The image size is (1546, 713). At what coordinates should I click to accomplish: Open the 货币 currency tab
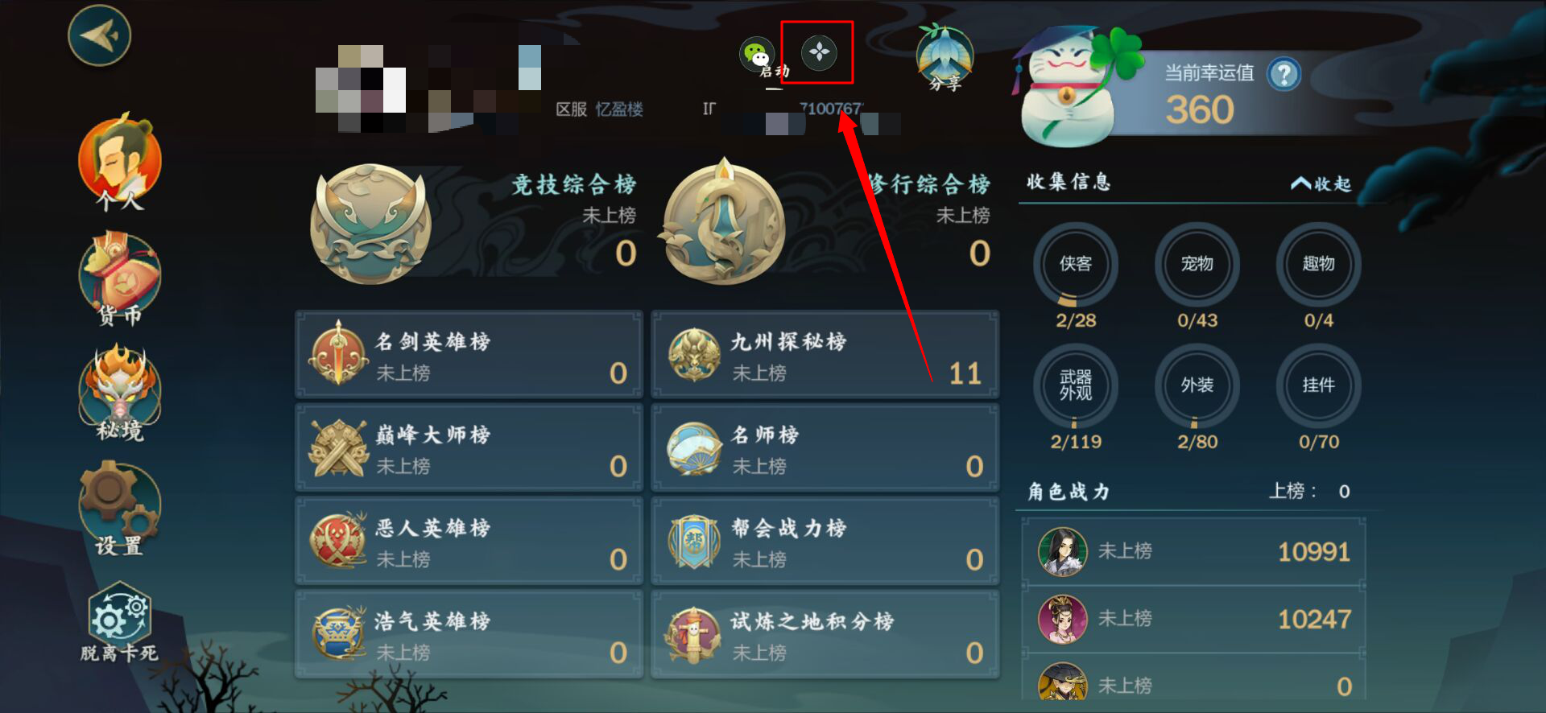120,278
